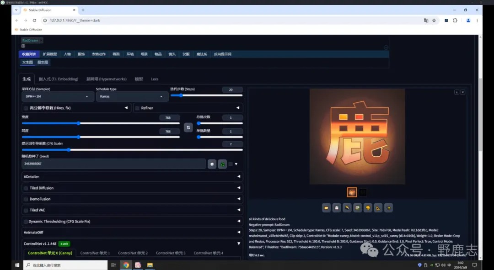Select the second gallery thumbnail

tap(363, 192)
